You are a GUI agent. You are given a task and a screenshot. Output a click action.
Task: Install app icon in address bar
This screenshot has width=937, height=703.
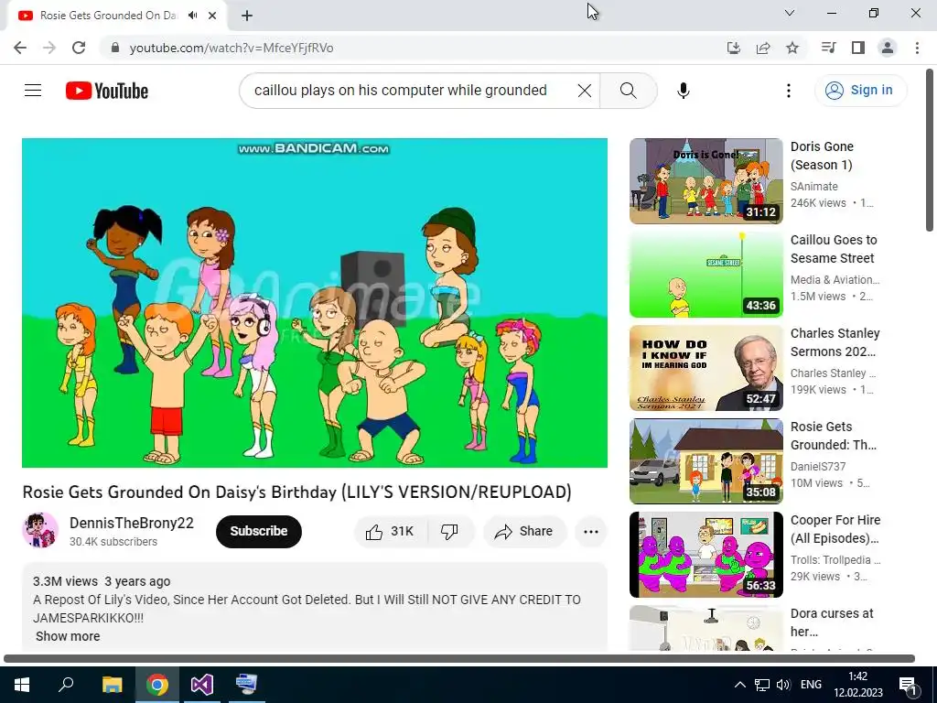tap(734, 48)
